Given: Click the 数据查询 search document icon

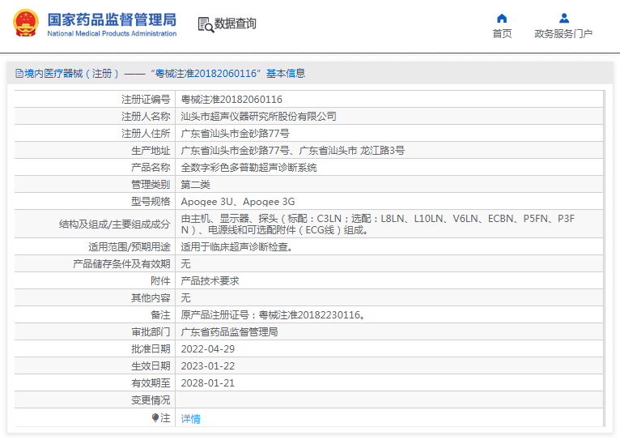Looking at the screenshot, I should 206,24.
